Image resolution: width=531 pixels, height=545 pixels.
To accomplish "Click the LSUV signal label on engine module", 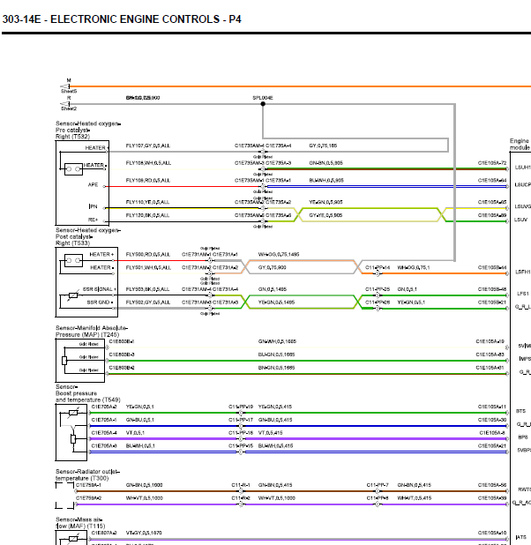I will [520, 220].
